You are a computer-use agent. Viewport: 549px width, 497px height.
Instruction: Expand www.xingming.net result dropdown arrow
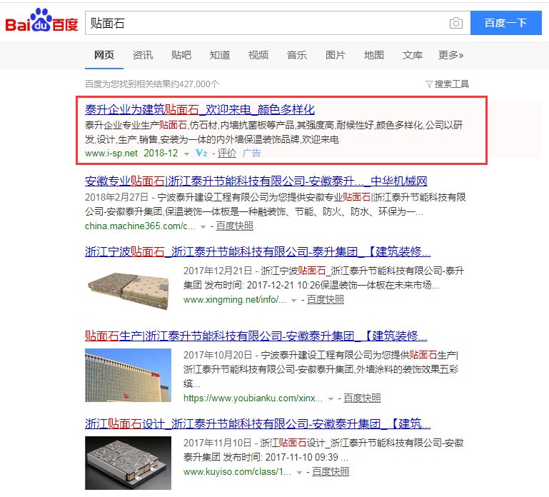point(293,301)
